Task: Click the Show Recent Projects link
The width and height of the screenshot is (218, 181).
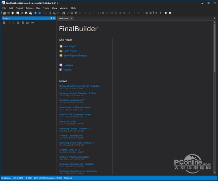Action: click(75, 56)
